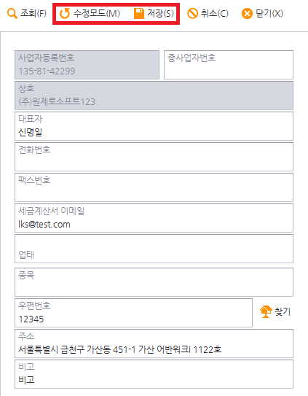Click the empty 전화번호 field

tap(154, 157)
